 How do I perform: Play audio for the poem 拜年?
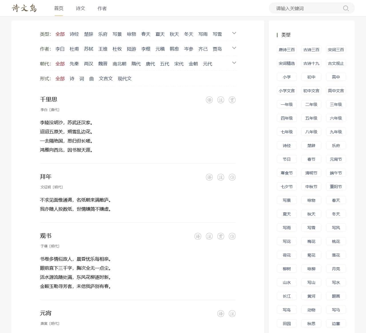232,177
